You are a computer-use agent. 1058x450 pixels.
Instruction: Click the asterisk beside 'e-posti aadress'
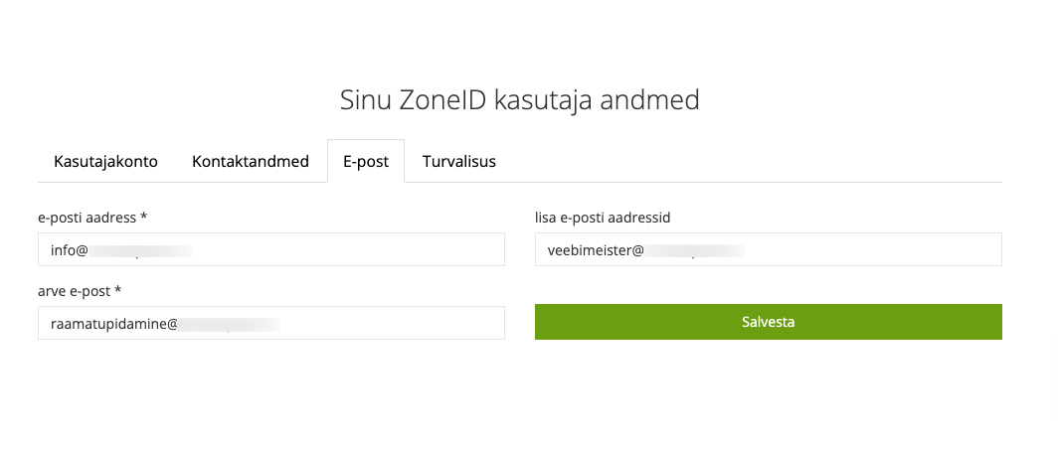tap(143, 217)
